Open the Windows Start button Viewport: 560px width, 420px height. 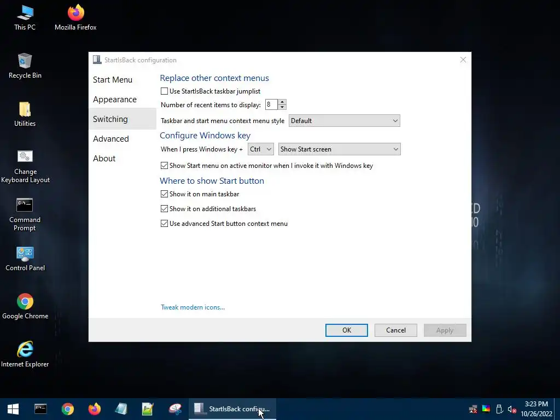[13, 409]
